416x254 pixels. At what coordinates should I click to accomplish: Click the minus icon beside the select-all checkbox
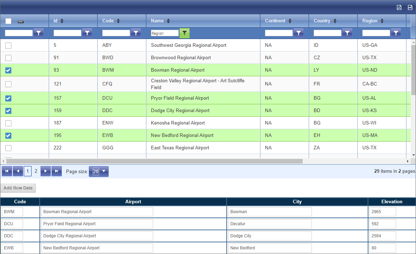[x=21, y=22]
